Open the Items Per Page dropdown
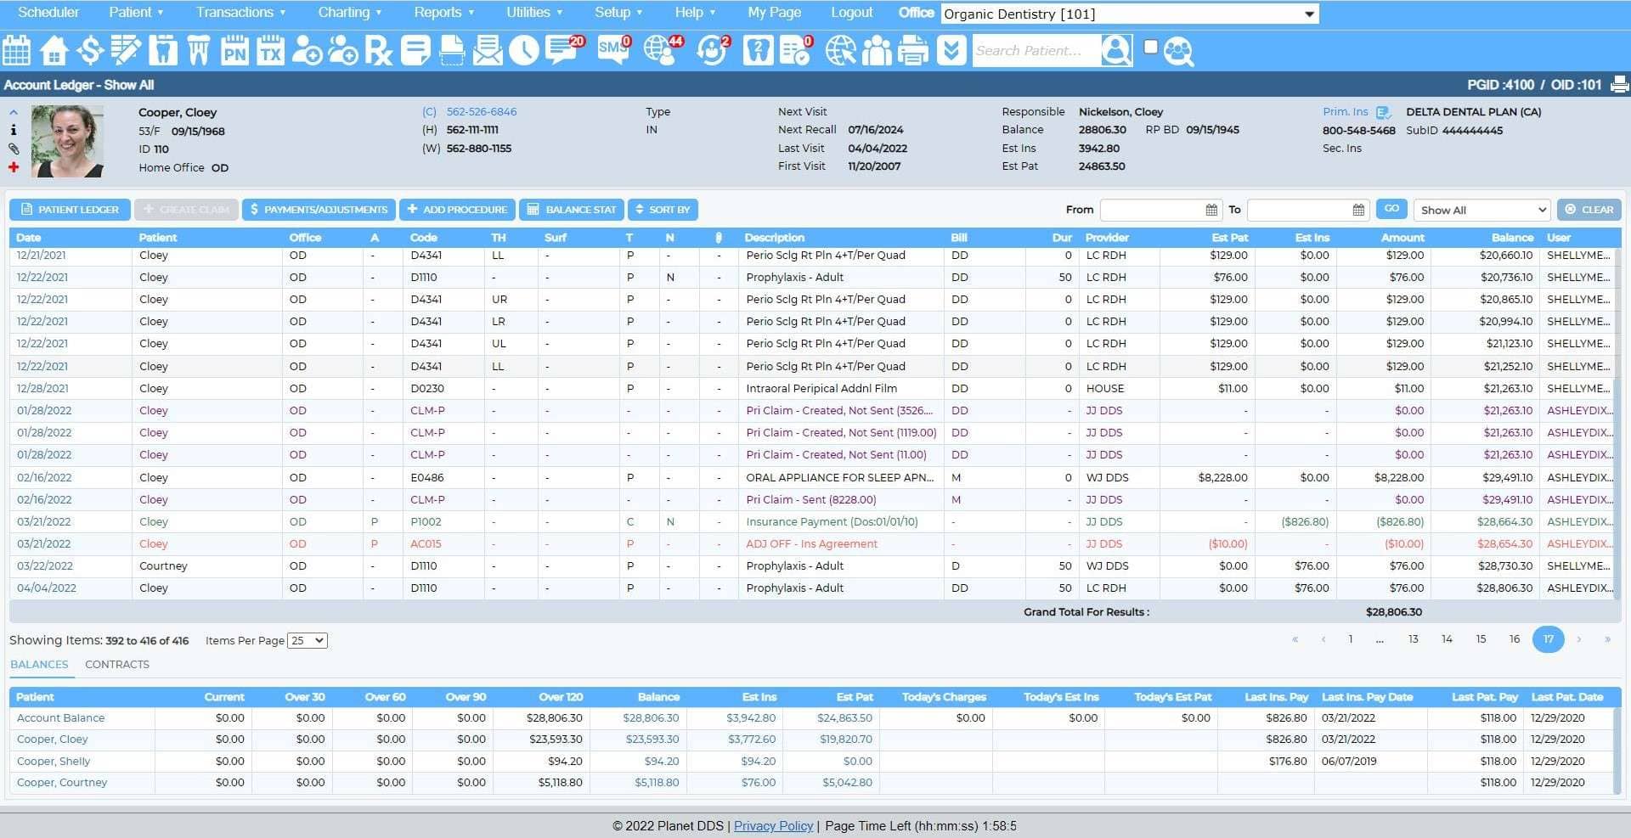This screenshot has width=1631, height=838. tap(308, 640)
